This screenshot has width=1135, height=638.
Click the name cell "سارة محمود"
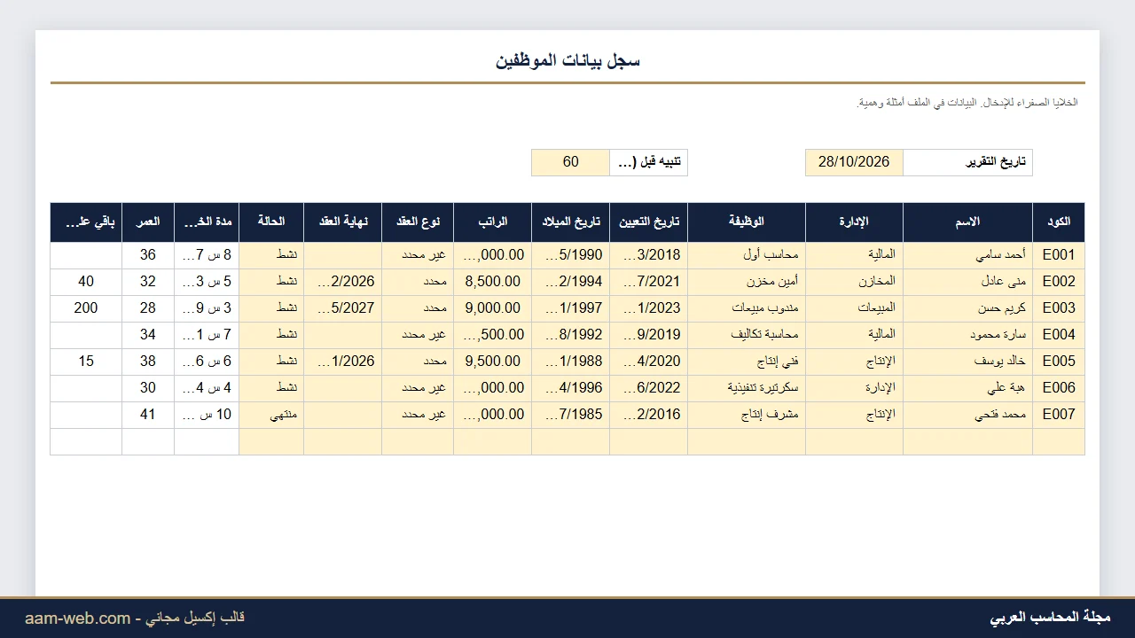click(967, 335)
